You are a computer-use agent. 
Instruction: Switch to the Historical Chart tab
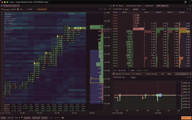point(134,6)
